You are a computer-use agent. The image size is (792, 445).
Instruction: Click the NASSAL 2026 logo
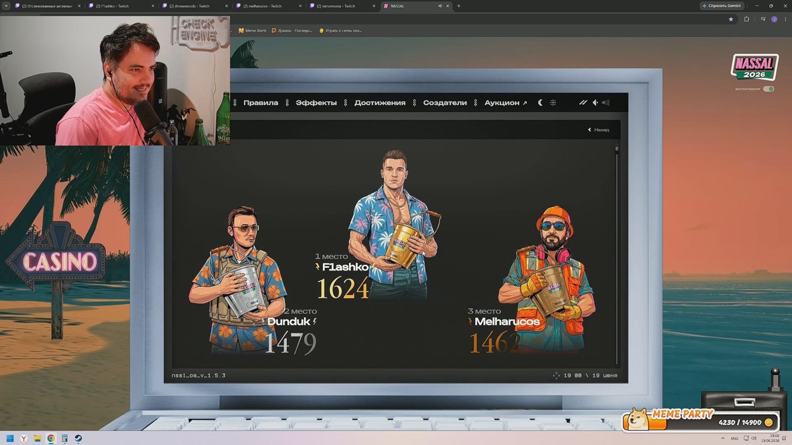754,67
